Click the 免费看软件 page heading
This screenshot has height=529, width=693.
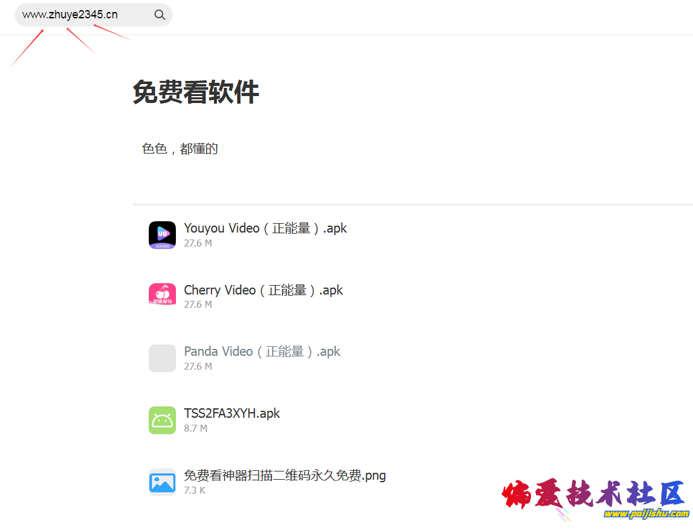196,92
